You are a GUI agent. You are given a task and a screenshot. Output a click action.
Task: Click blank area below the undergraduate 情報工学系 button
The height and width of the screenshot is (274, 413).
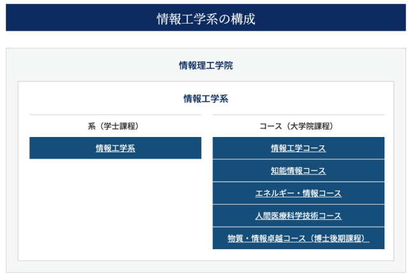115,204
